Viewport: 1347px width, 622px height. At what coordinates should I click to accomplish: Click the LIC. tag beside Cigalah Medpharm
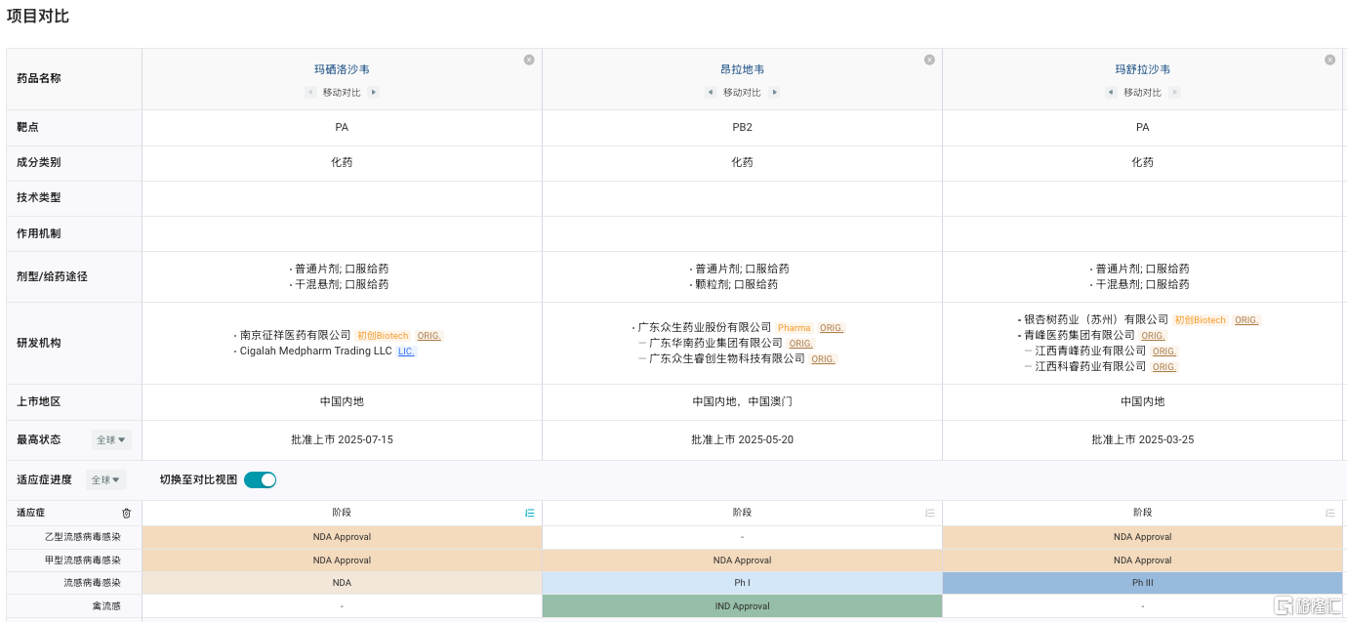click(406, 352)
